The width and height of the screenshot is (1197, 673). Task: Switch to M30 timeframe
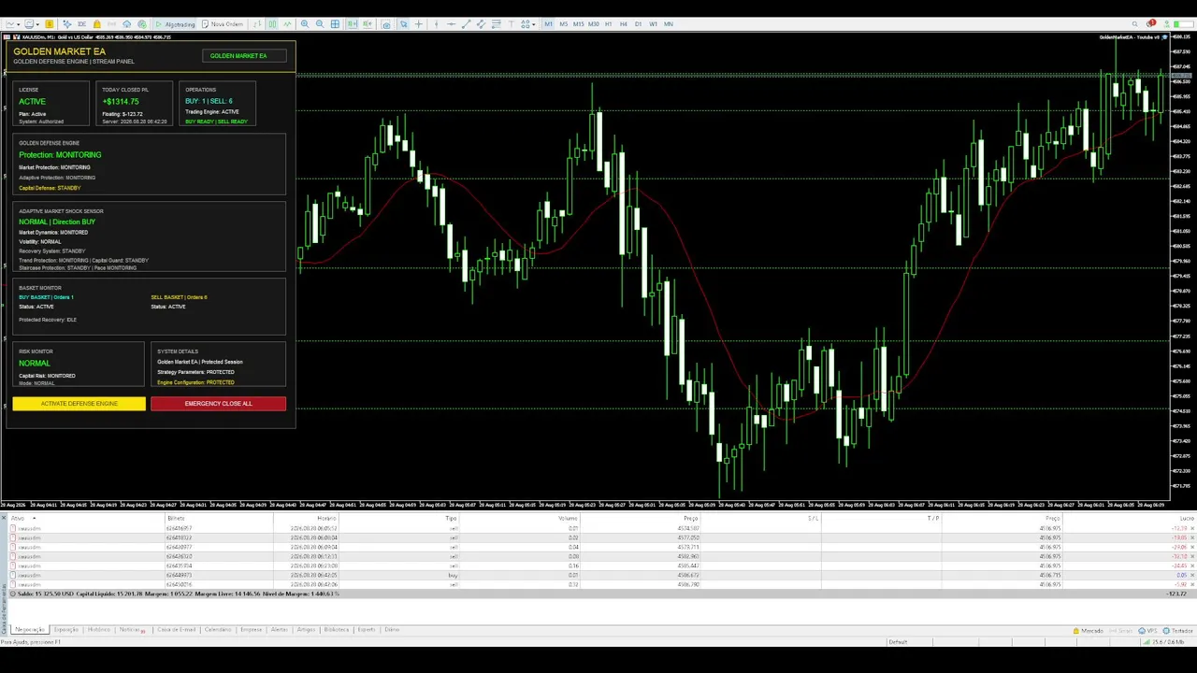tap(594, 24)
